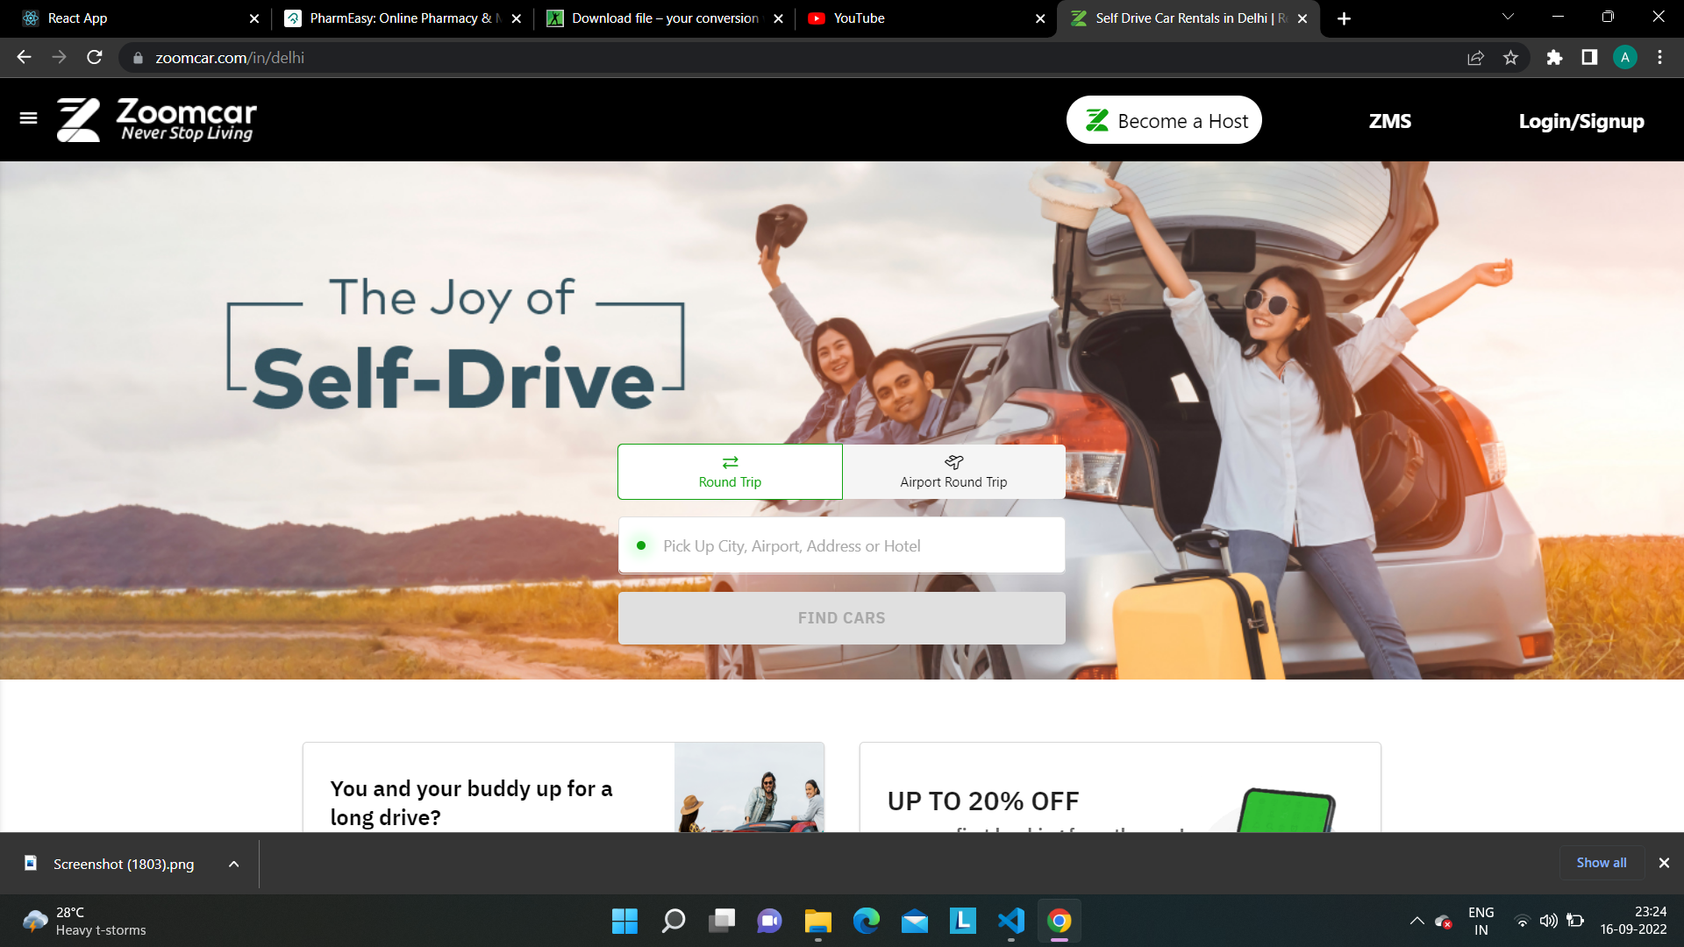Image resolution: width=1684 pixels, height=947 pixels.
Task: Click the Become a Host button
Action: [x=1164, y=119]
